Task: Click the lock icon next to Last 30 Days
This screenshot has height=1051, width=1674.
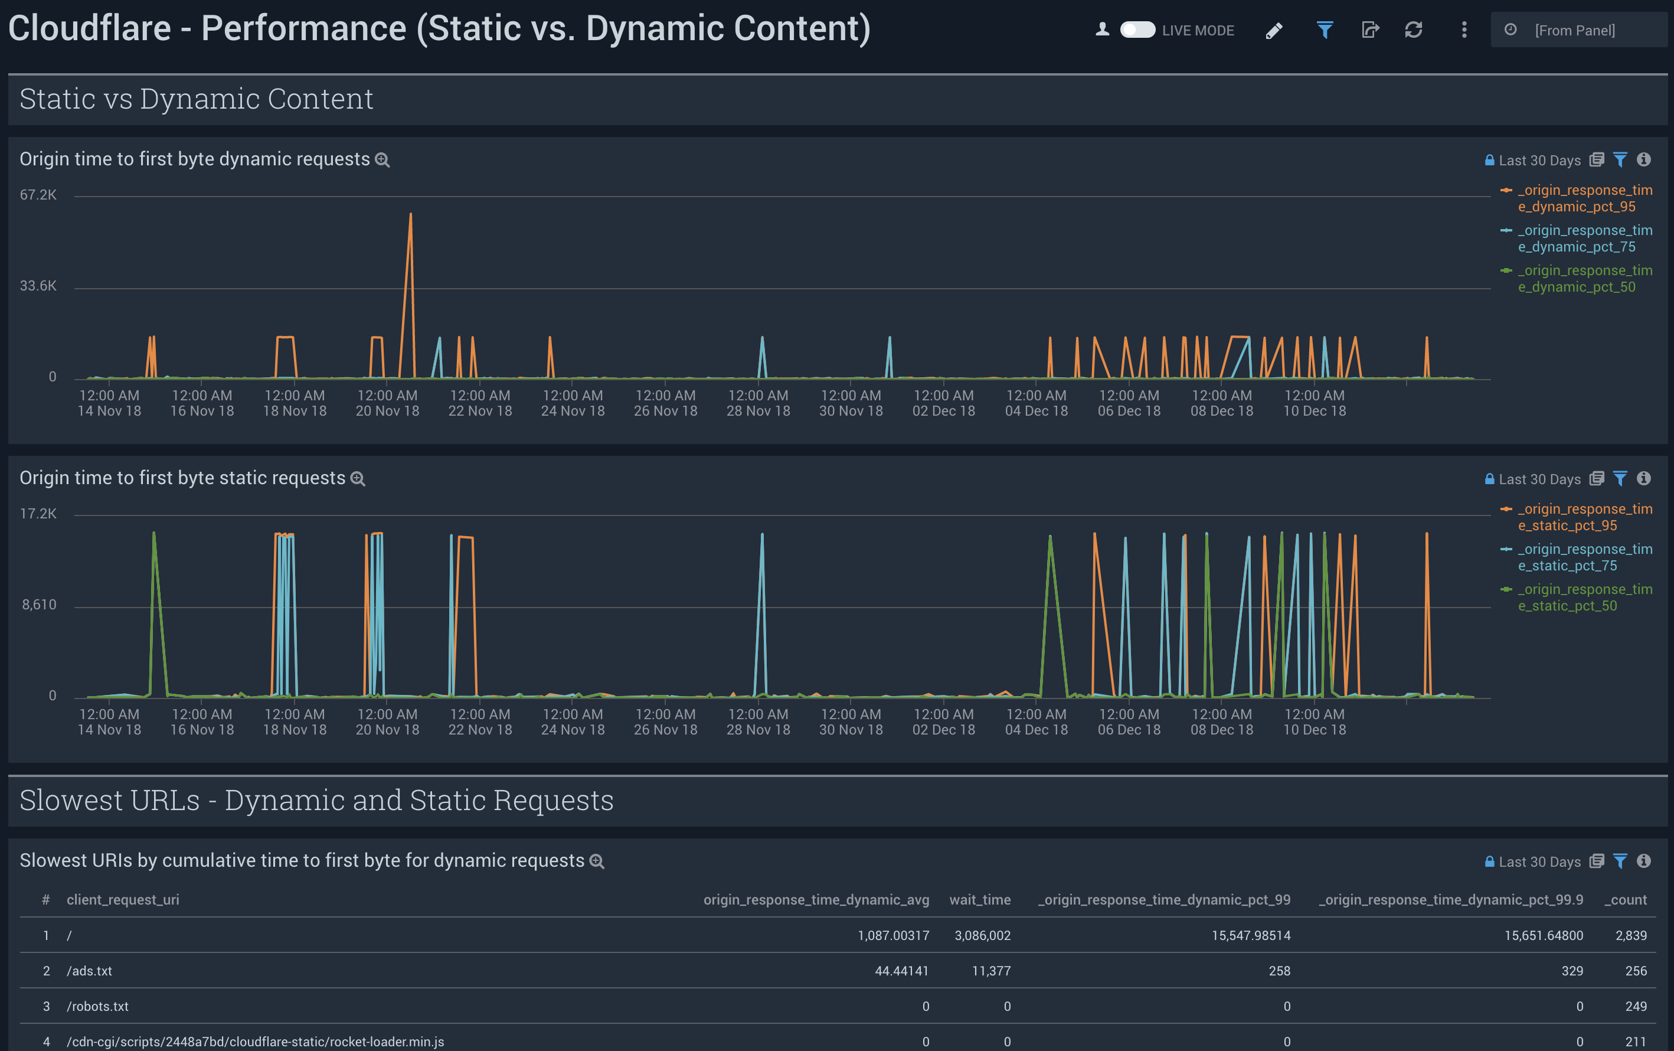Action: 1489,160
